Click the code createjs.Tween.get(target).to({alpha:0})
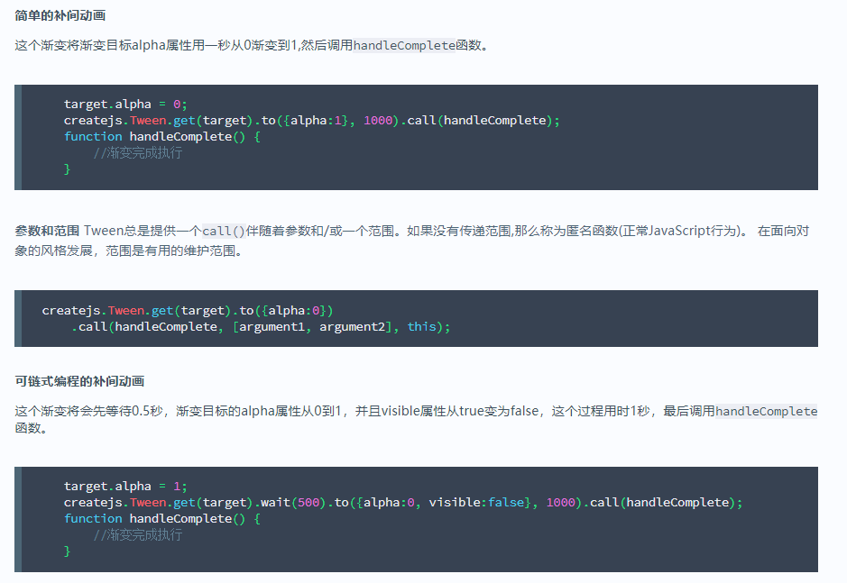847x583 pixels. (188, 310)
